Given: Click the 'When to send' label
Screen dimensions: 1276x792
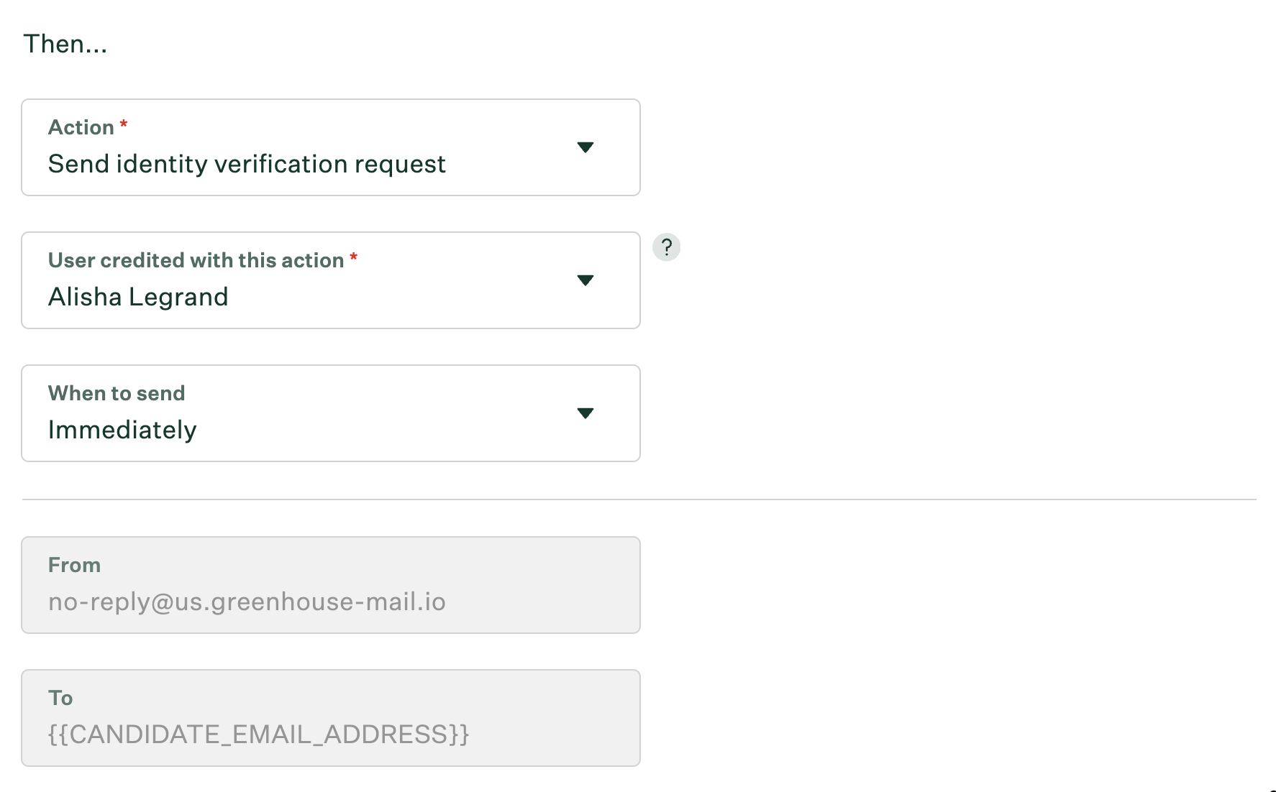Looking at the screenshot, I should coord(117,393).
